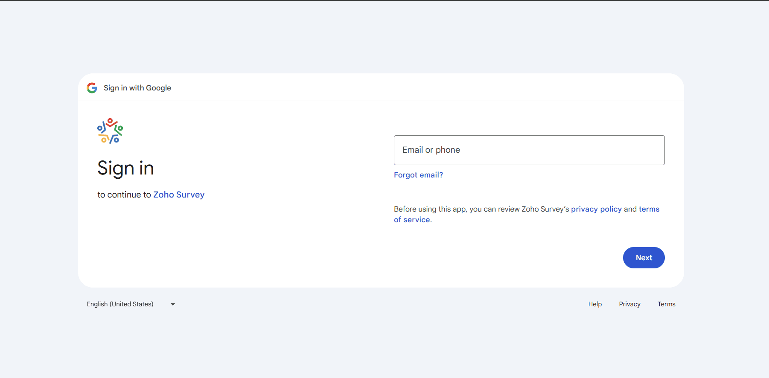Open the Help link in the footer
Image resolution: width=769 pixels, height=378 pixels.
tap(595, 304)
